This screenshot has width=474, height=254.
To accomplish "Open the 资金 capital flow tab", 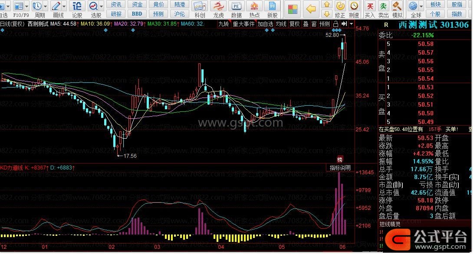I will [x=137, y=4].
